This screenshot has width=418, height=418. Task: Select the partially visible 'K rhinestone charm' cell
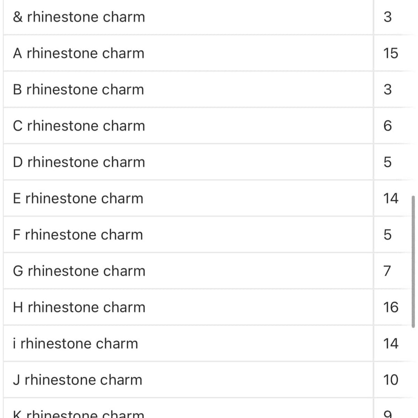click(x=188, y=408)
